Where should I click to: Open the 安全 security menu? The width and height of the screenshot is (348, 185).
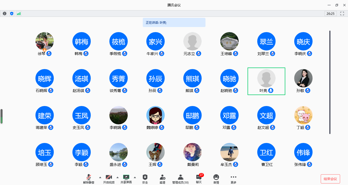pos(145,179)
